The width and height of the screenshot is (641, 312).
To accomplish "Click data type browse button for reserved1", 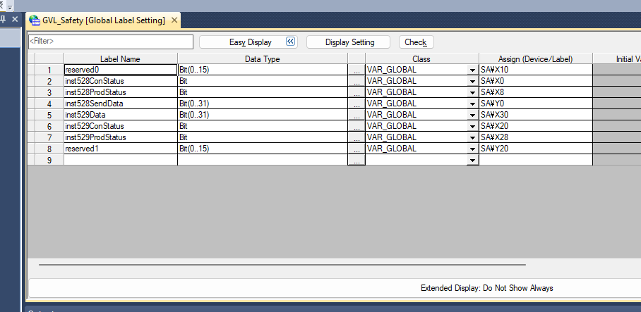I will point(357,149).
